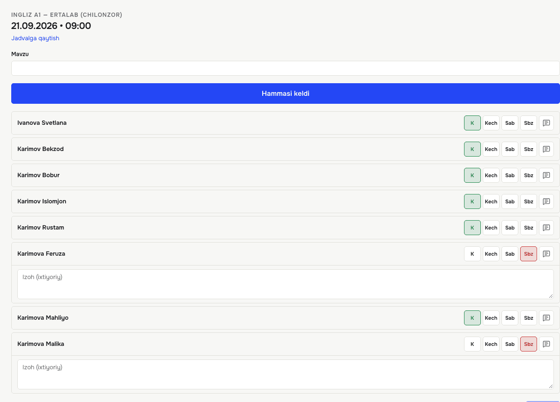This screenshot has height=402, width=560.
Task: Mark Karimova Mahliyo as Kech
Action: tap(491, 318)
